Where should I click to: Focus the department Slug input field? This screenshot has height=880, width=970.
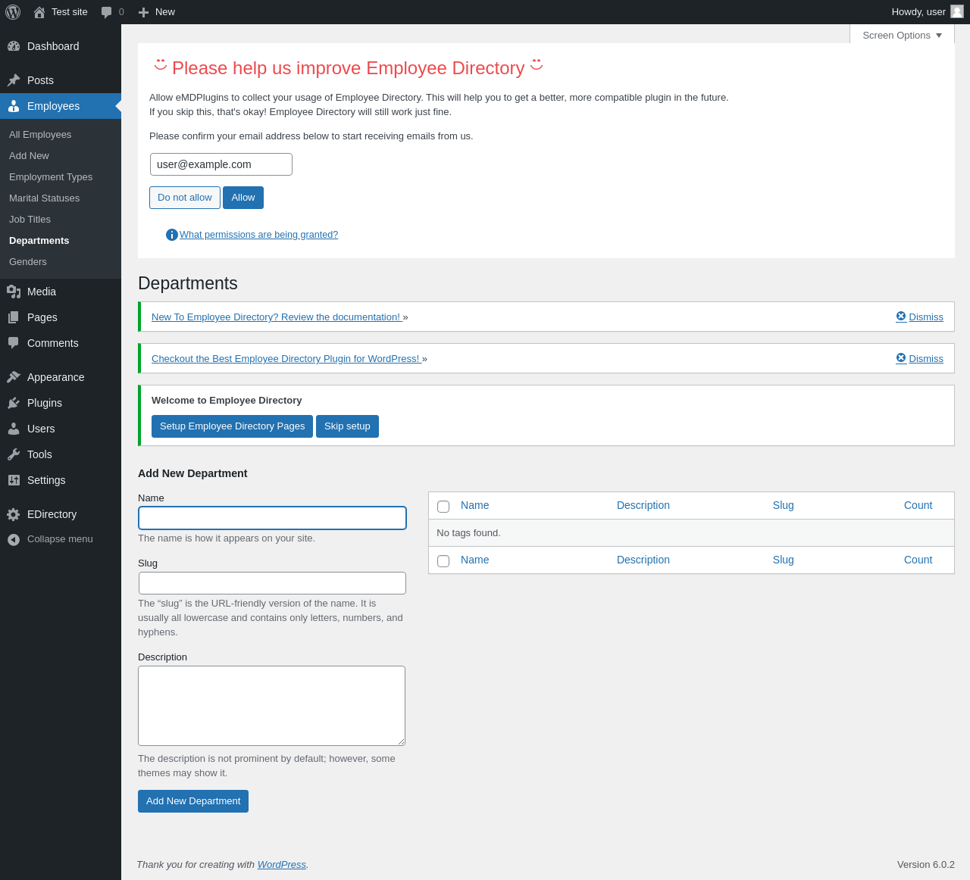coord(272,583)
